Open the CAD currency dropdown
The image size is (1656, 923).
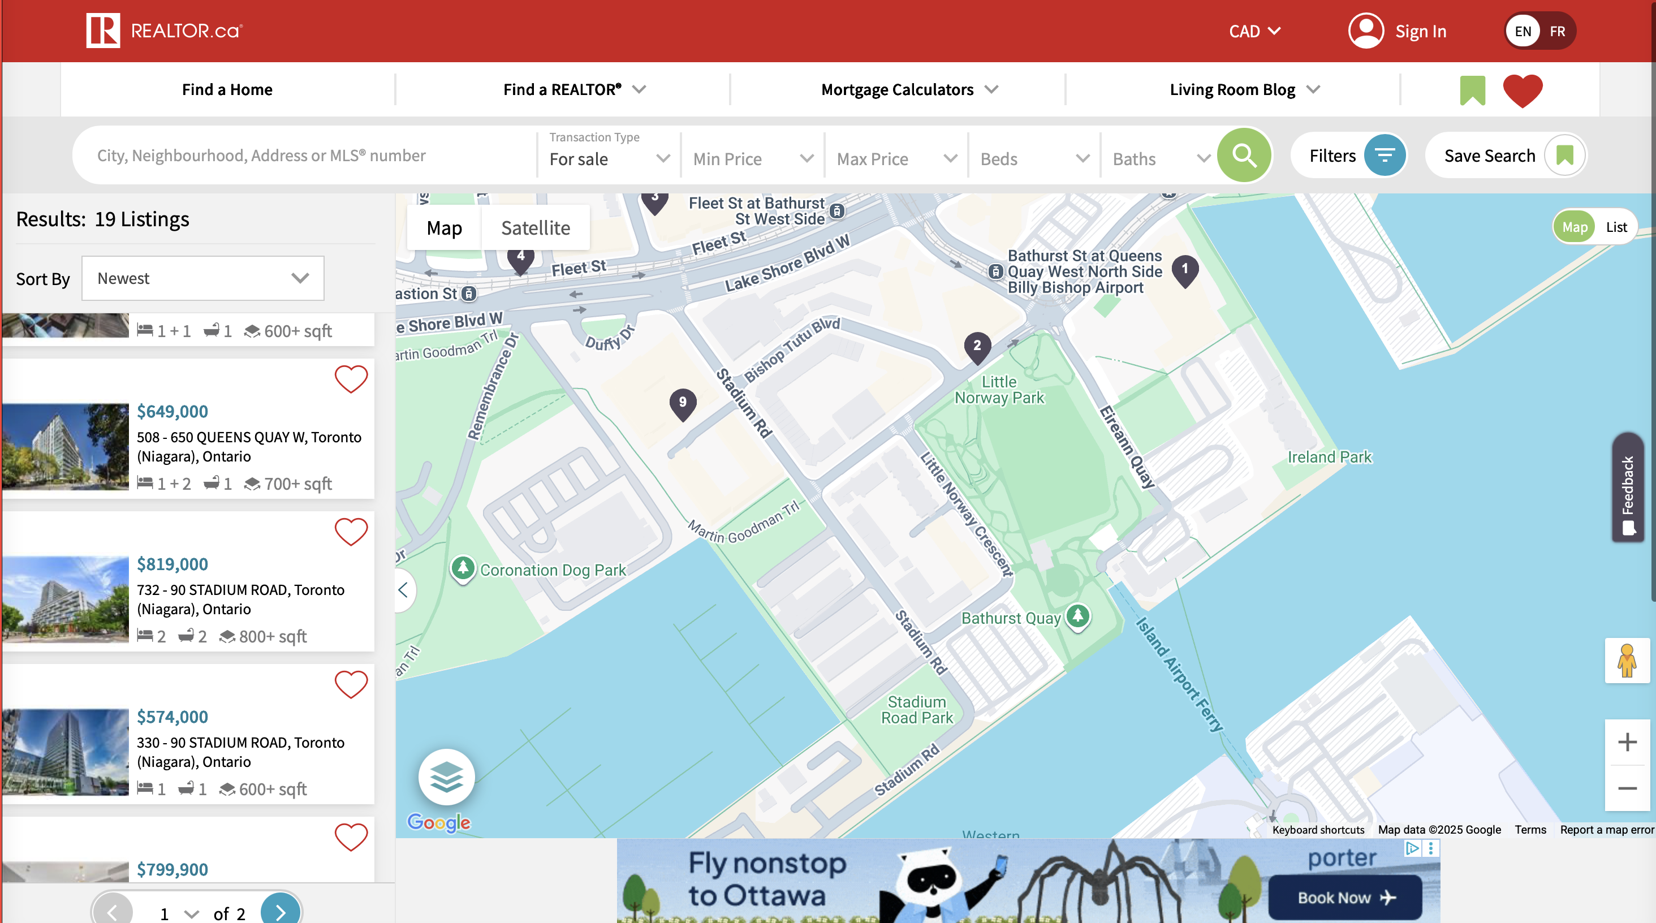[x=1254, y=31]
